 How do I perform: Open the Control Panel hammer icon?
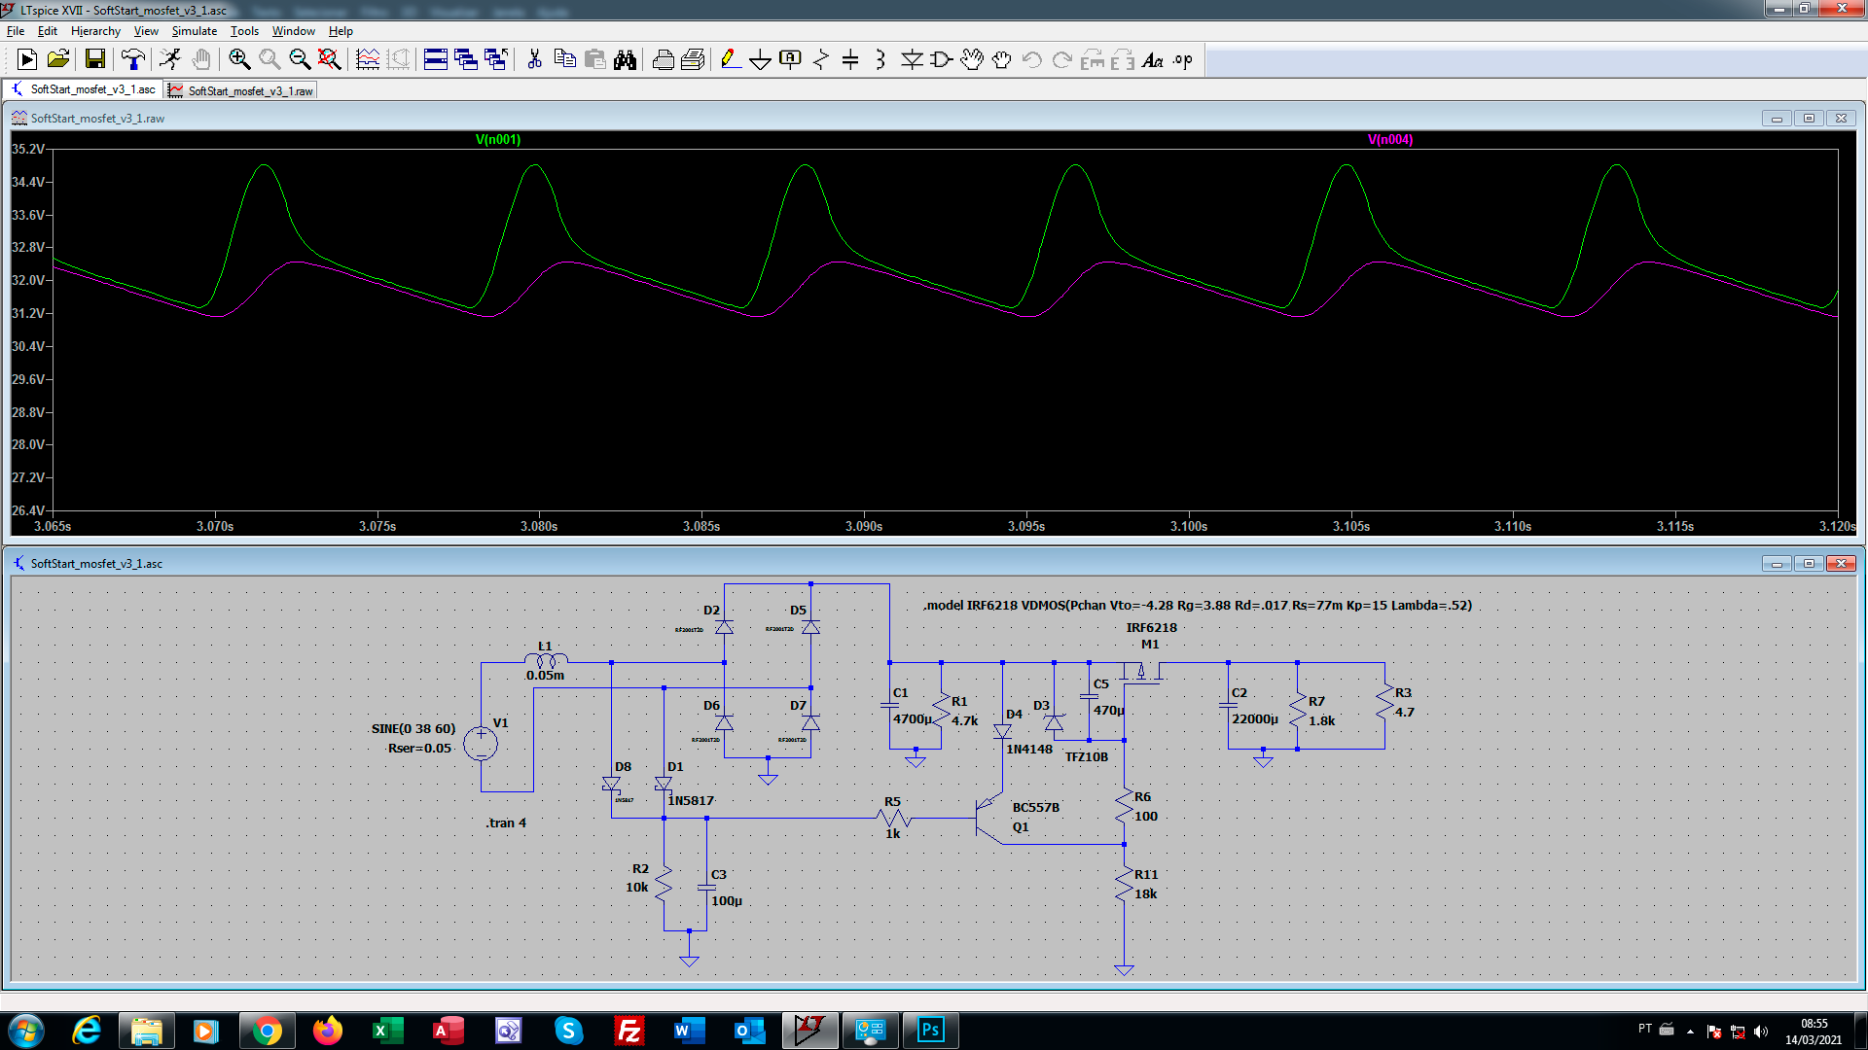point(132,60)
